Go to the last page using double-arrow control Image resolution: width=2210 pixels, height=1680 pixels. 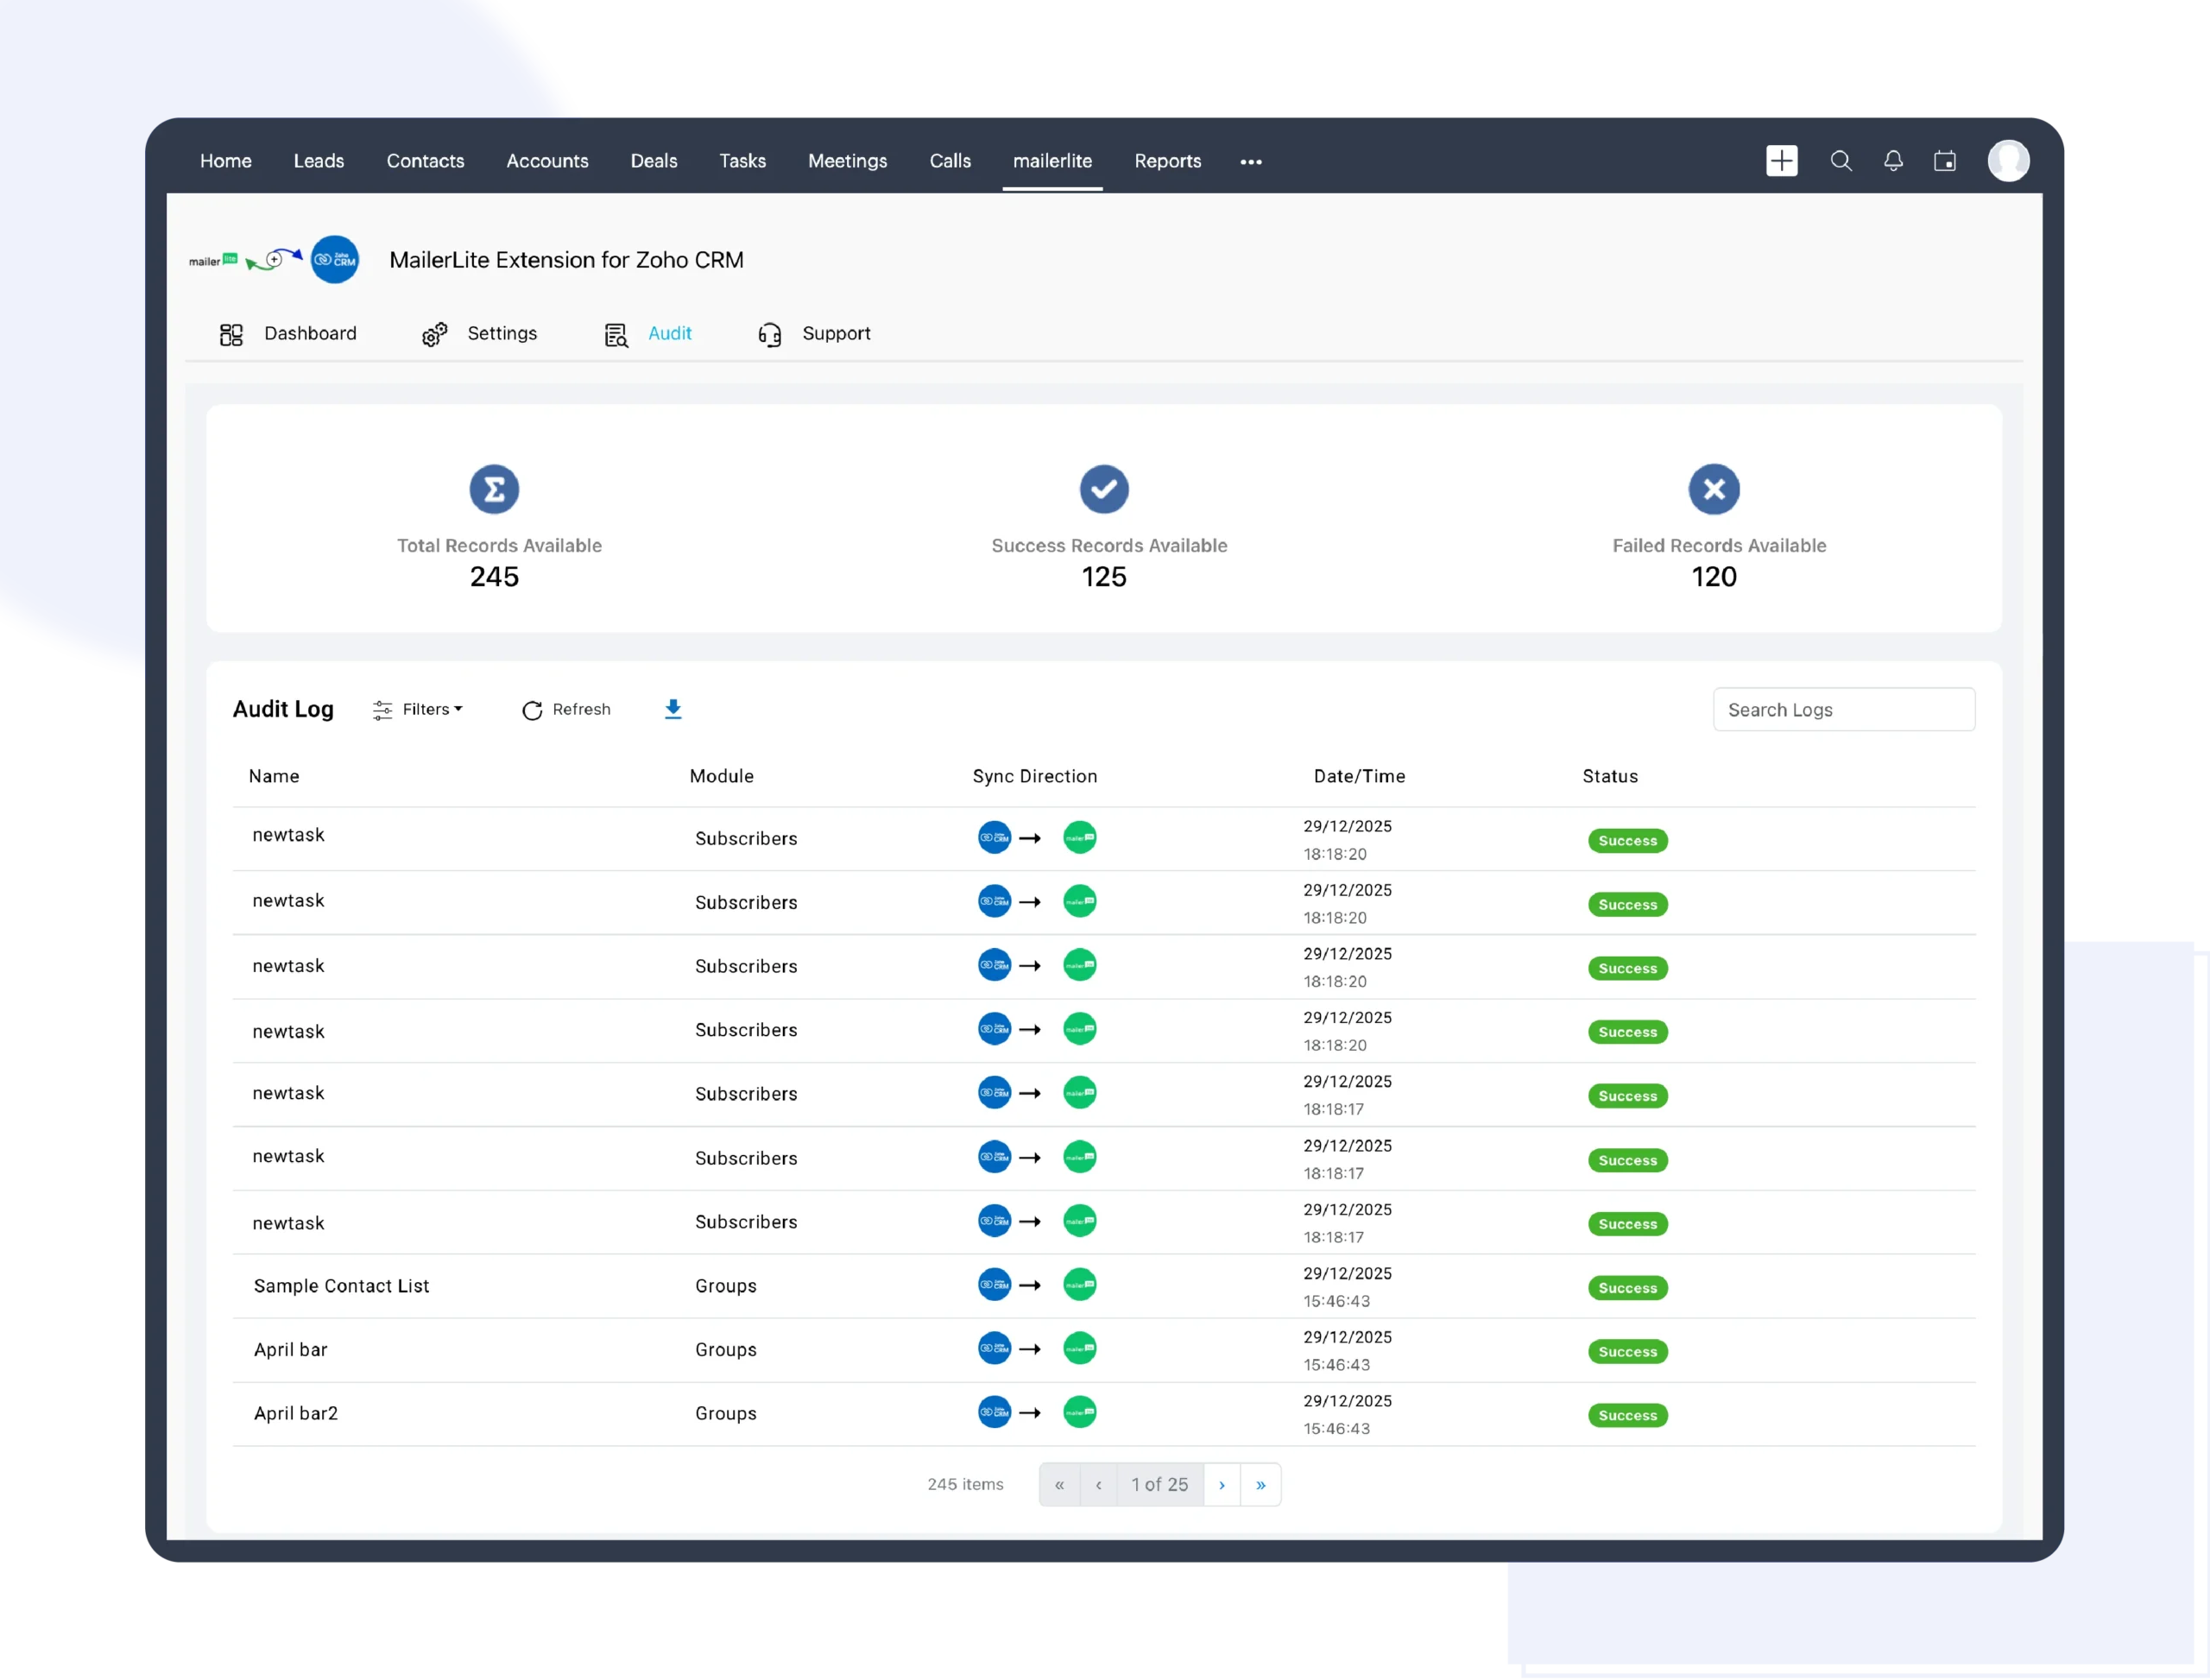click(1260, 1485)
